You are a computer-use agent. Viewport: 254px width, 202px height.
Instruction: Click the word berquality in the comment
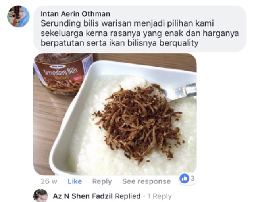pos(179,43)
